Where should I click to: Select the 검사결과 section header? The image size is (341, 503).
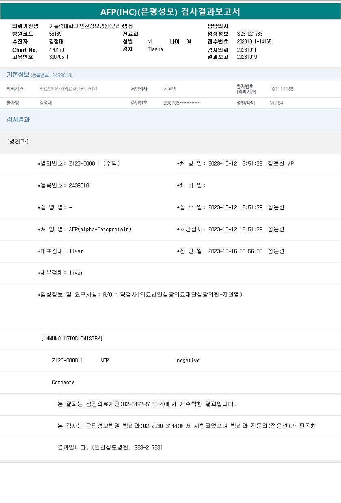18,120
